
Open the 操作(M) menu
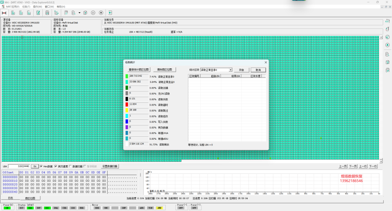tap(38, 7)
